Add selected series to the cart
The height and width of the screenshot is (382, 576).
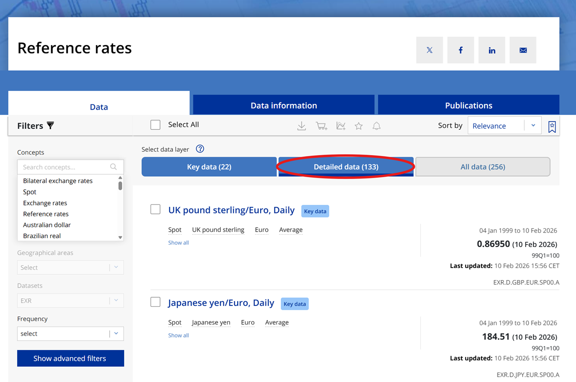[x=321, y=125]
